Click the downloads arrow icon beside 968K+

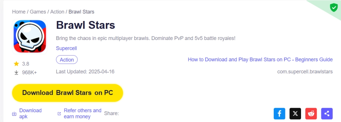click(16, 73)
